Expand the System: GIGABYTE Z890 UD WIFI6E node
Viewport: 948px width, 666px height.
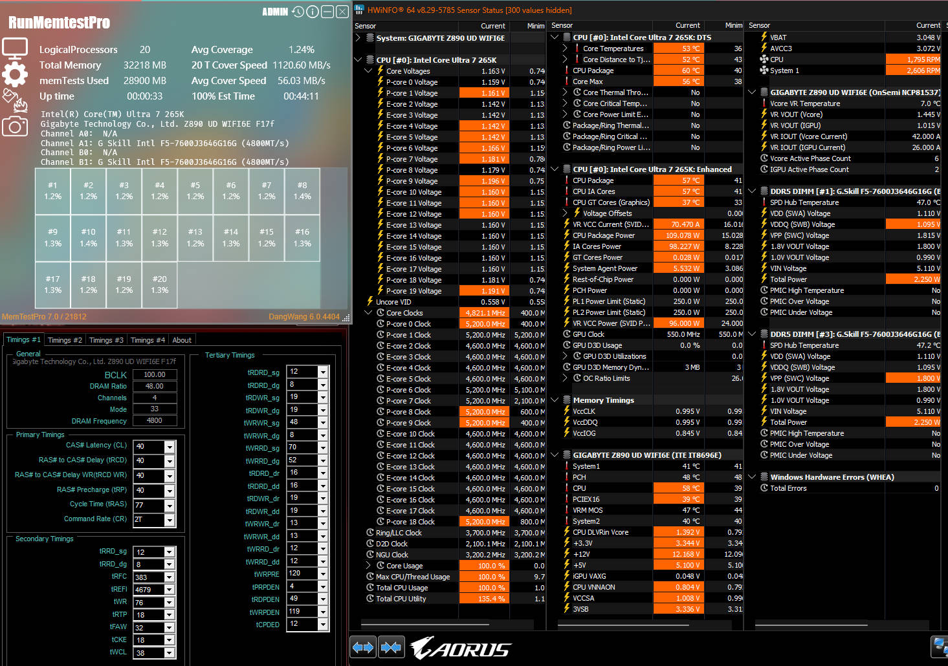(x=358, y=38)
